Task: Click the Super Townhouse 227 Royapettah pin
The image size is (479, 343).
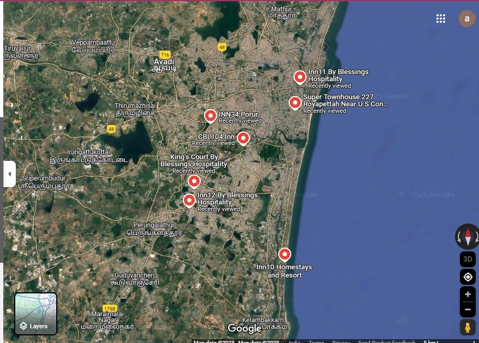Action: (295, 102)
